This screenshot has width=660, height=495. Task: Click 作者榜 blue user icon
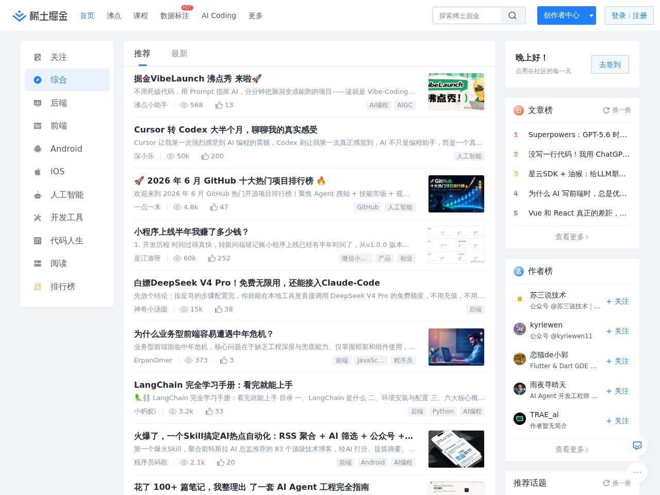[x=519, y=271]
